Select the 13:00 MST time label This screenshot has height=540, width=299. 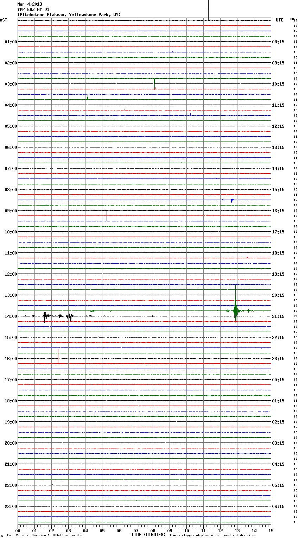(11, 295)
